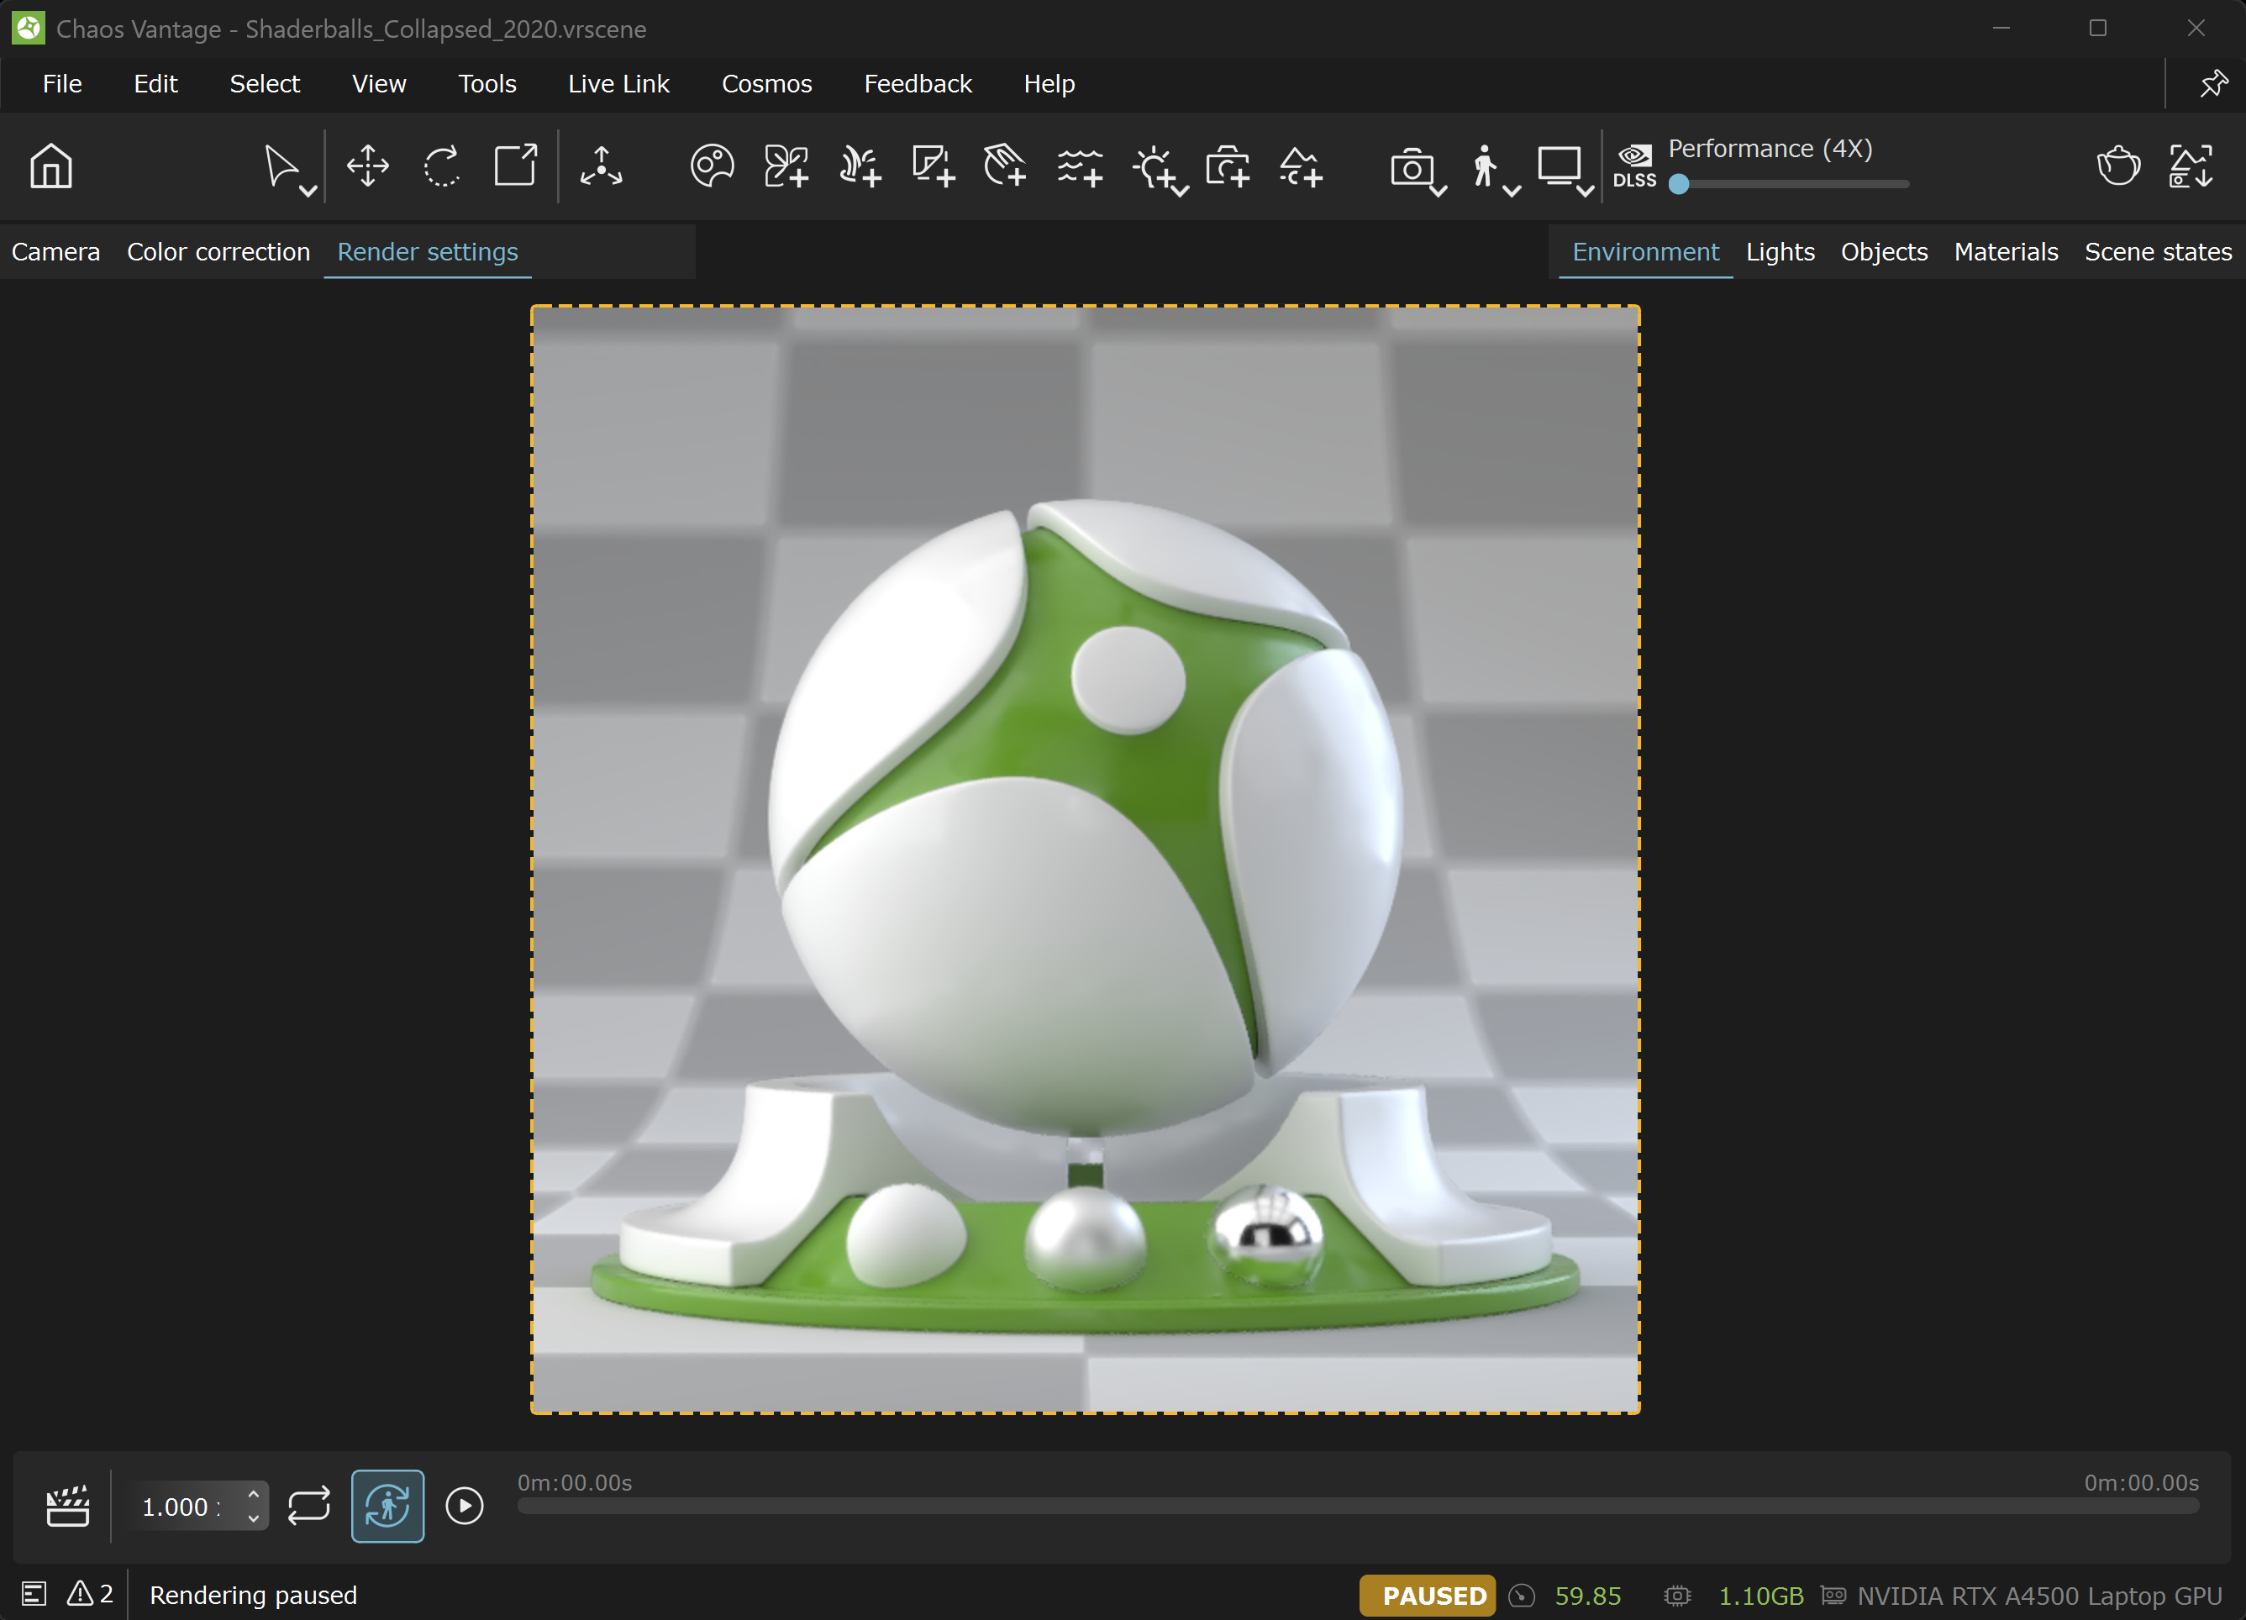Expand the add light dropdown arrow
Image resolution: width=2246 pixels, height=1620 pixels.
click(x=1181, y=190)
